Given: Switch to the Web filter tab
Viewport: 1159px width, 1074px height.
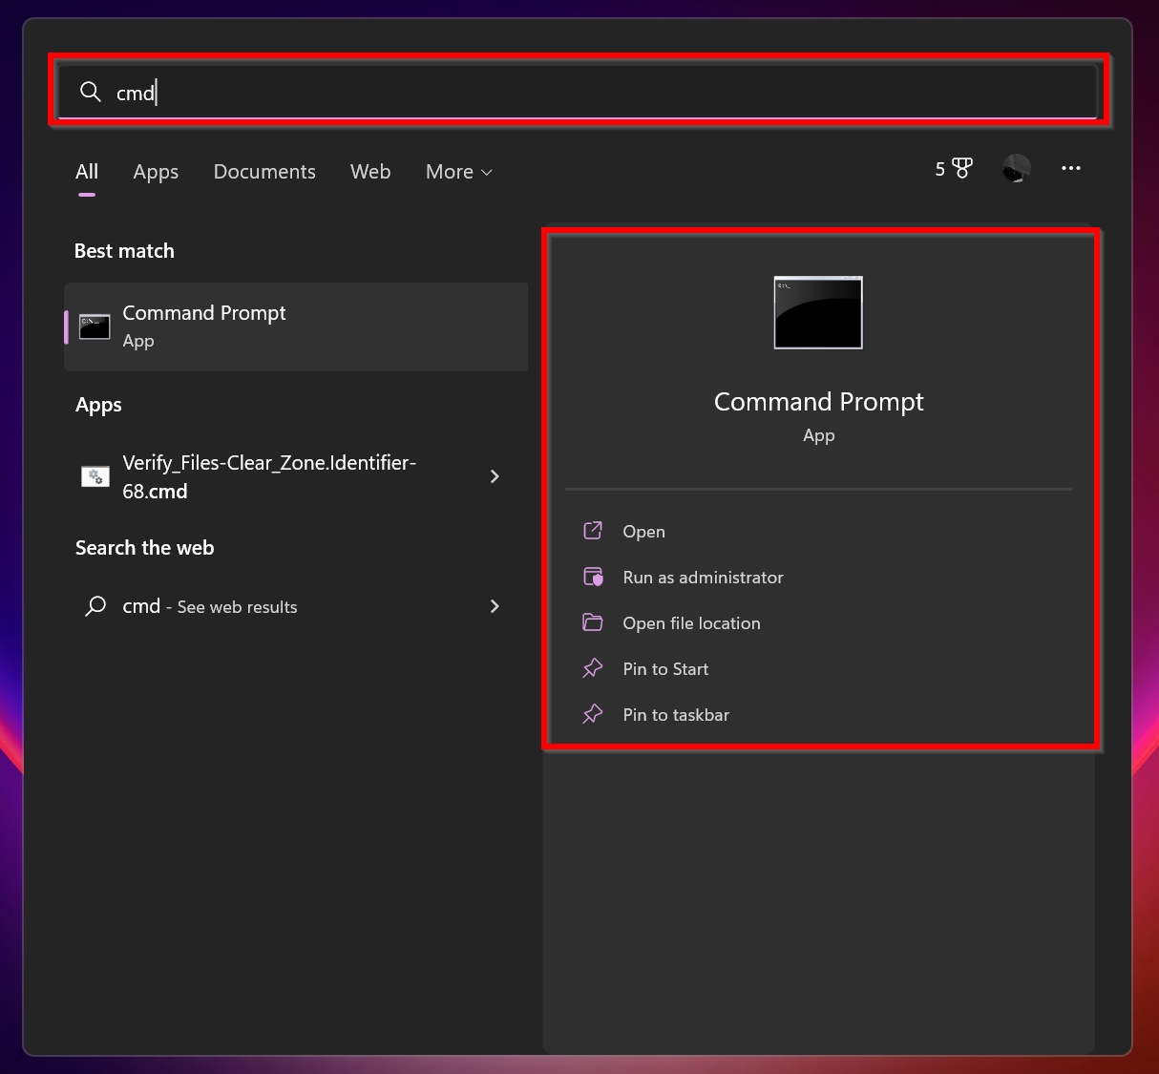Looking at the screenshot, I should click(x=370, y=172).
